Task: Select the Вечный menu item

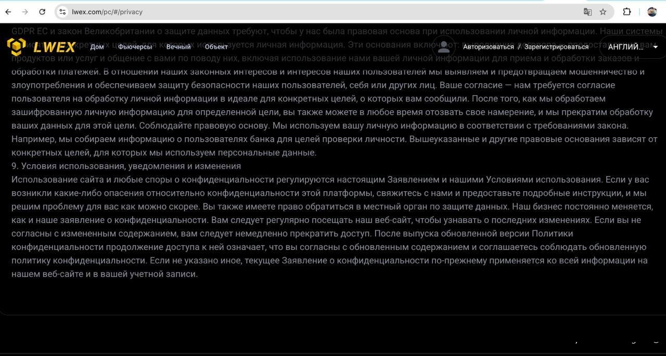Action: pyautogui.click(x=178, y=47)
